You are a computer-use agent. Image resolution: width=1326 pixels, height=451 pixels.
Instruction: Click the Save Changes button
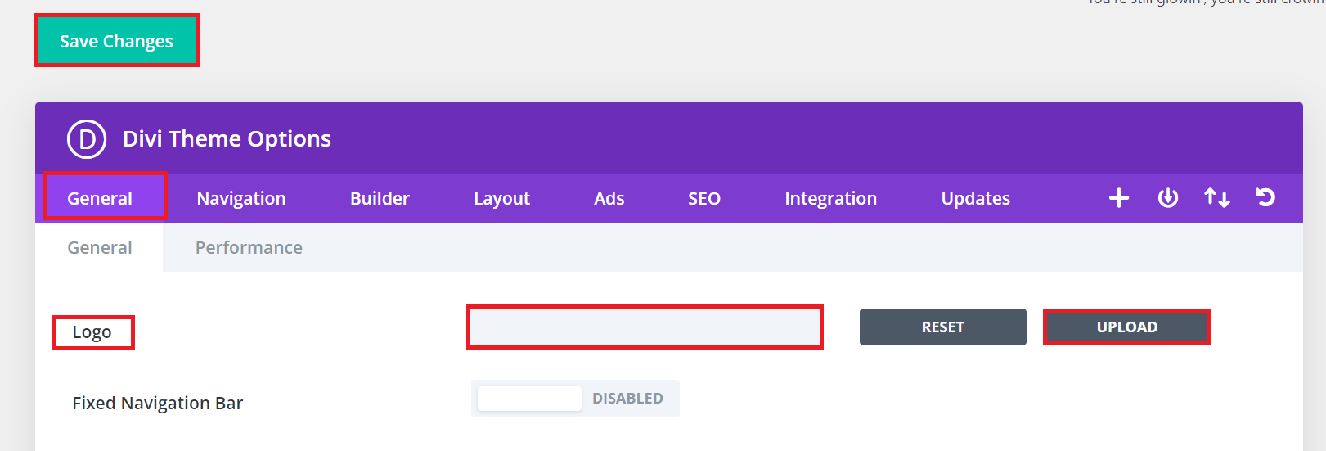tap(116, 41)
